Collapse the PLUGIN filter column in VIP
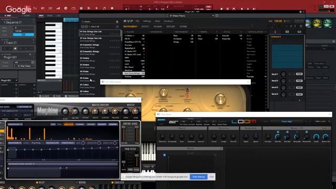336x189 pixels. 125,32
